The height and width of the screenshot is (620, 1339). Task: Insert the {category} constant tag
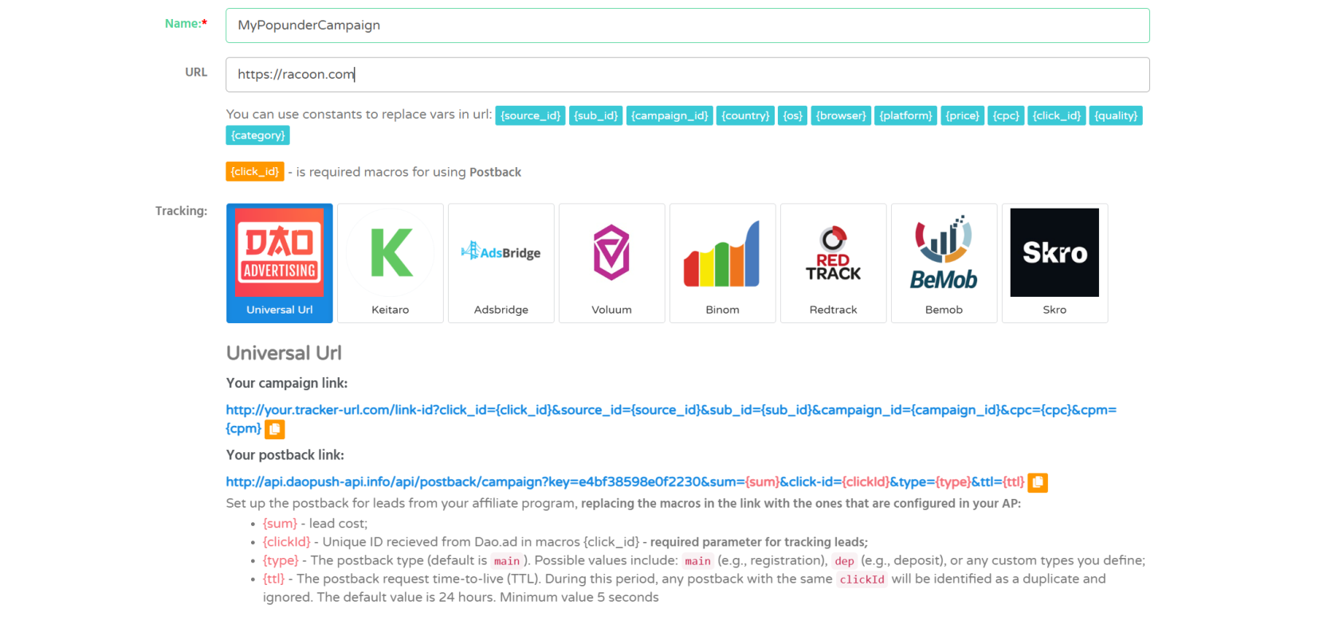tap(257, 135)
